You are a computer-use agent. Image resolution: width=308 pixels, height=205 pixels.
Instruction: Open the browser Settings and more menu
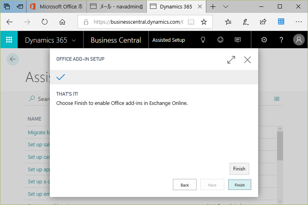(x=299, y=22)
